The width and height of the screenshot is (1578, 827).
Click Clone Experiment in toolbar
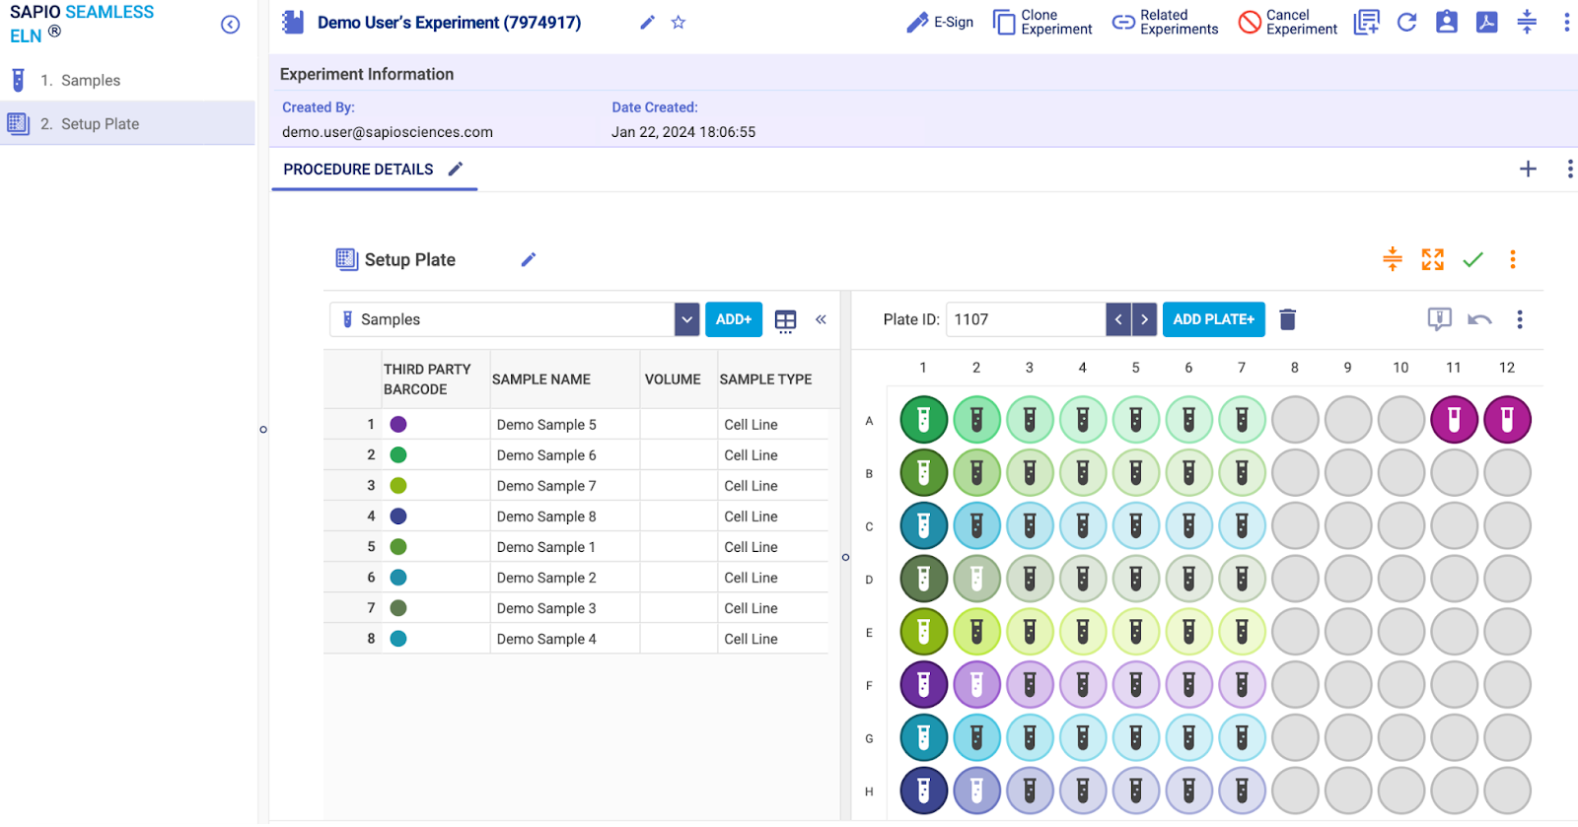(x=1042, y=23)
